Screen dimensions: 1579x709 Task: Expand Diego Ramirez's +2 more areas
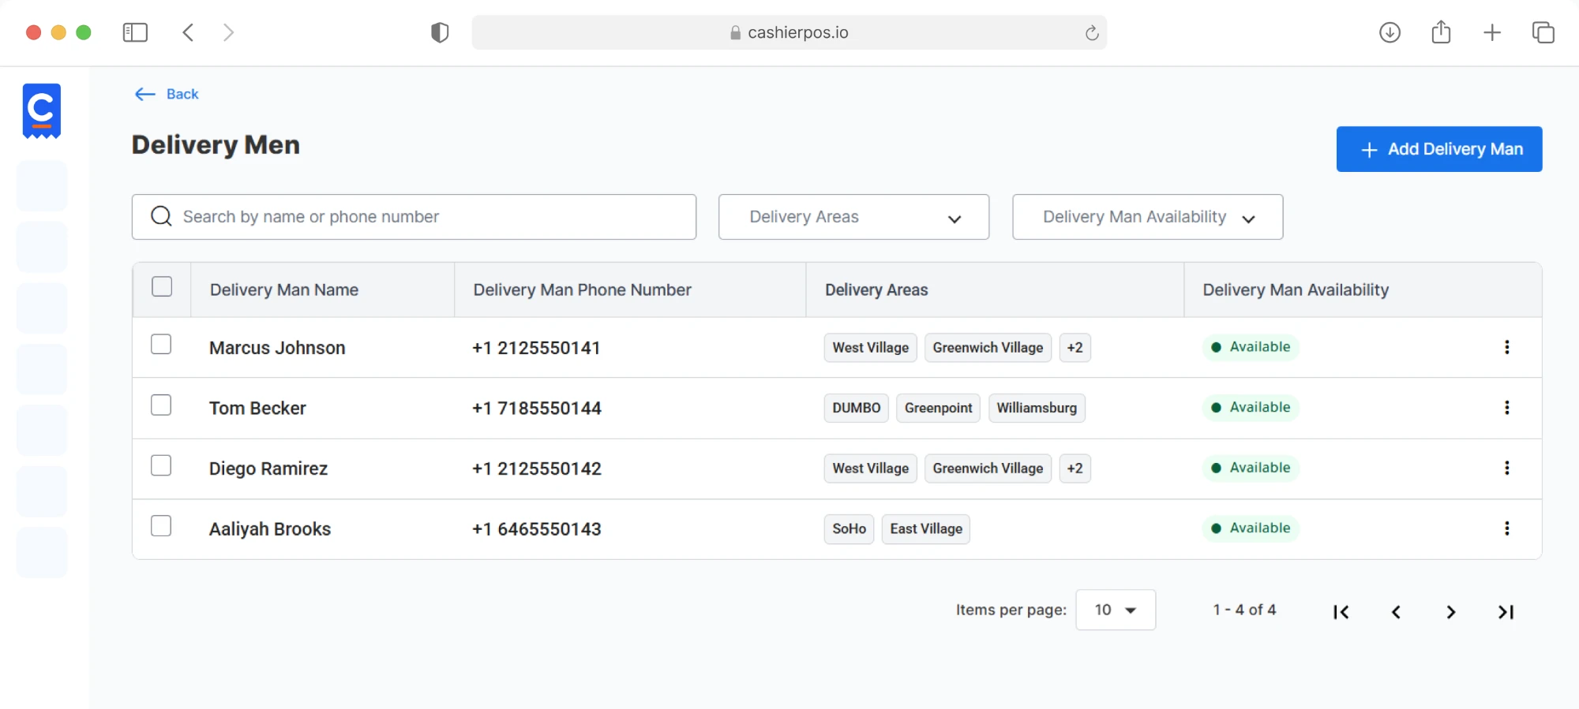[1075, 468]
